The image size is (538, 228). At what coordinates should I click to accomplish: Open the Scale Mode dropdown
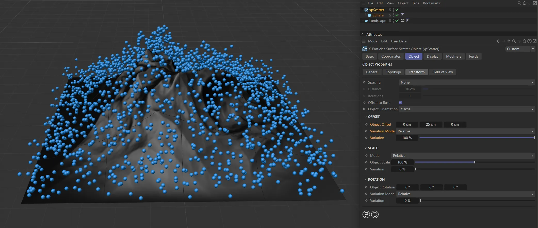(463, 156)
